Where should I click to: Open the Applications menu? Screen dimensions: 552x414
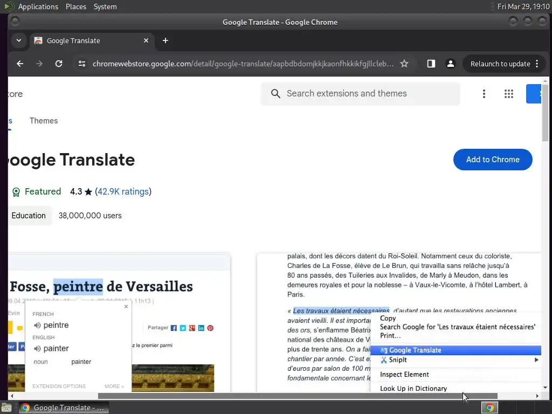pyautogui.click(x=38, y=6)
